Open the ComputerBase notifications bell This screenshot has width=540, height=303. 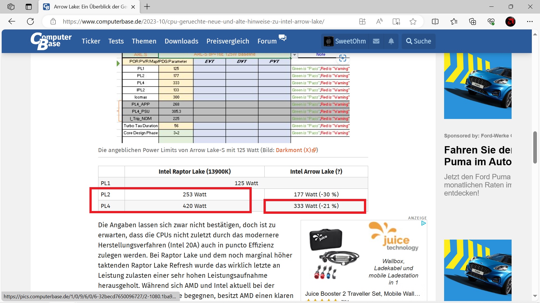pyautogui.click(x=391, y=41)
